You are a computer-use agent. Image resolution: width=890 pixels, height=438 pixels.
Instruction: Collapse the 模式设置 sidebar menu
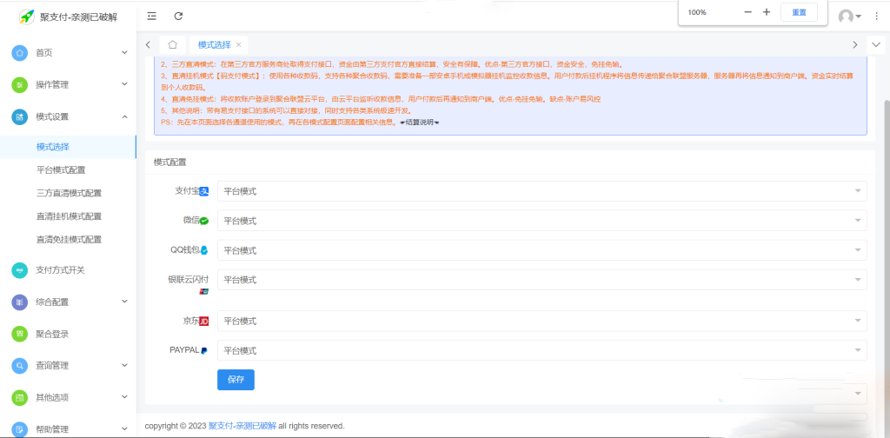(68, 116)
